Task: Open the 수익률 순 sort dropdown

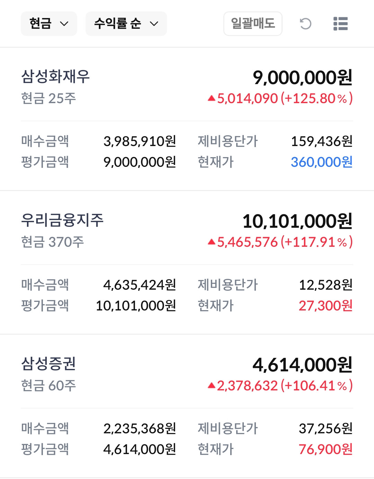Action: [x=126, y=24]
